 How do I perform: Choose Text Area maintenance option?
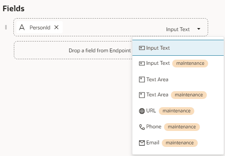point(178,95)
